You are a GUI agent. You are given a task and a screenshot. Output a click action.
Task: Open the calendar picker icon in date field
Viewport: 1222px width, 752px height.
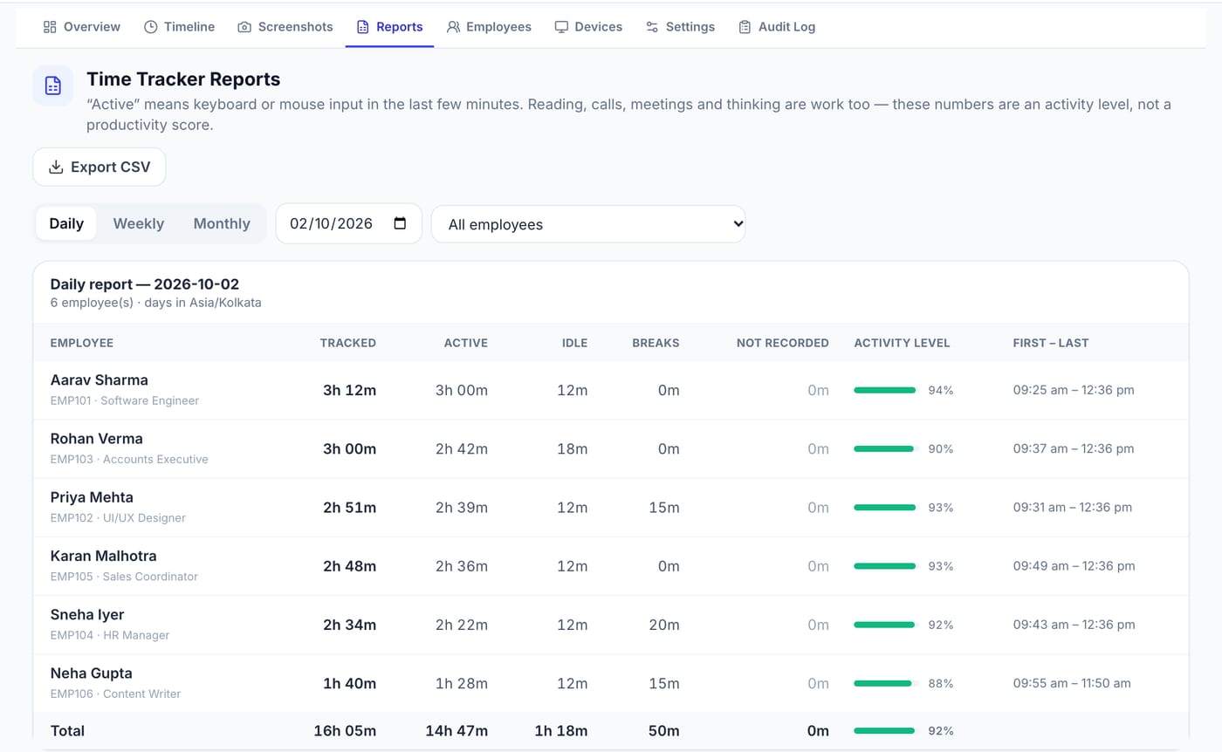[x=400, y=223]
